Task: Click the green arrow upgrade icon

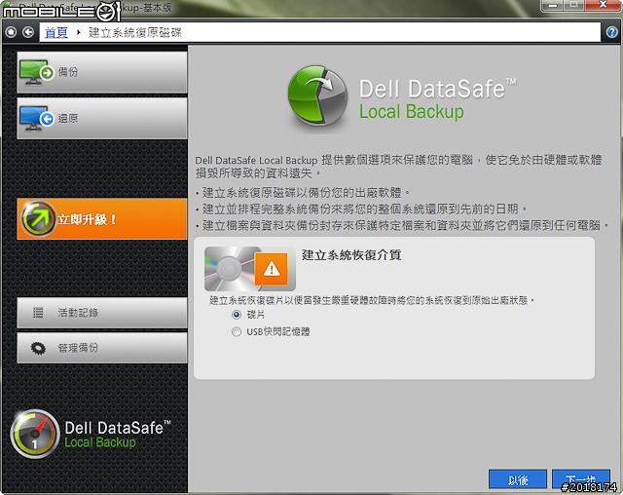Action: pos(39,219)
